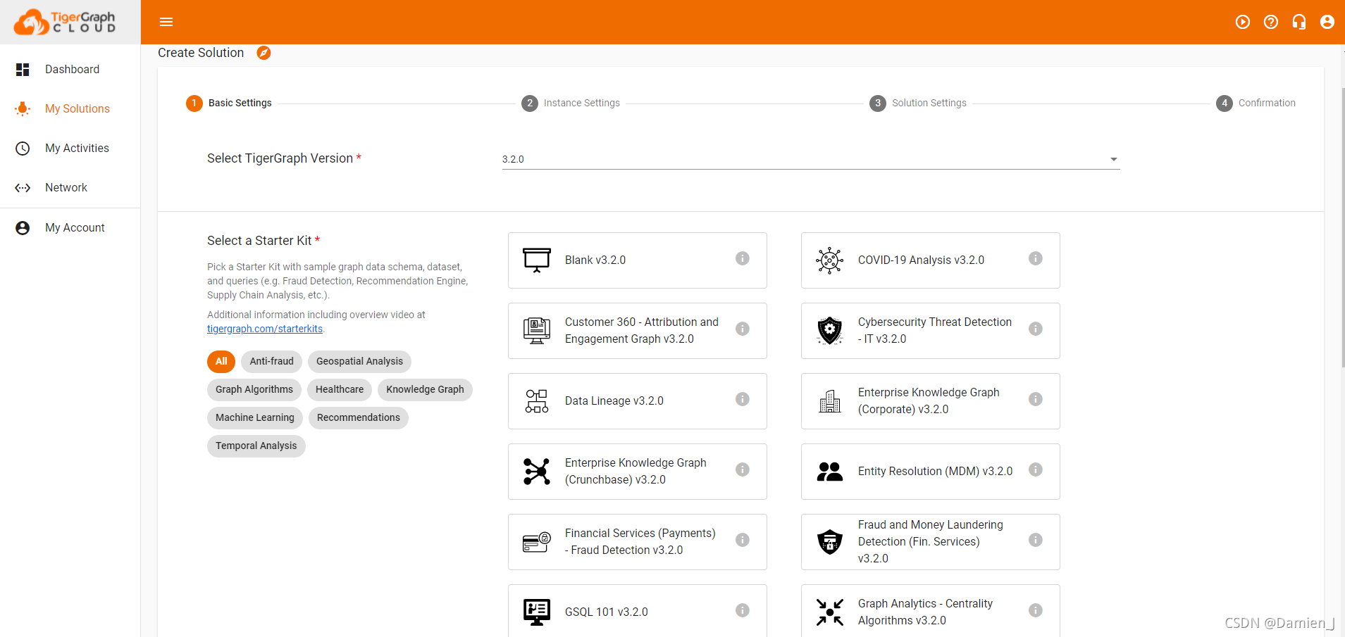
Task: Show info for Fraud and Money Laundering kit
Action: (x=1036, y=540)
